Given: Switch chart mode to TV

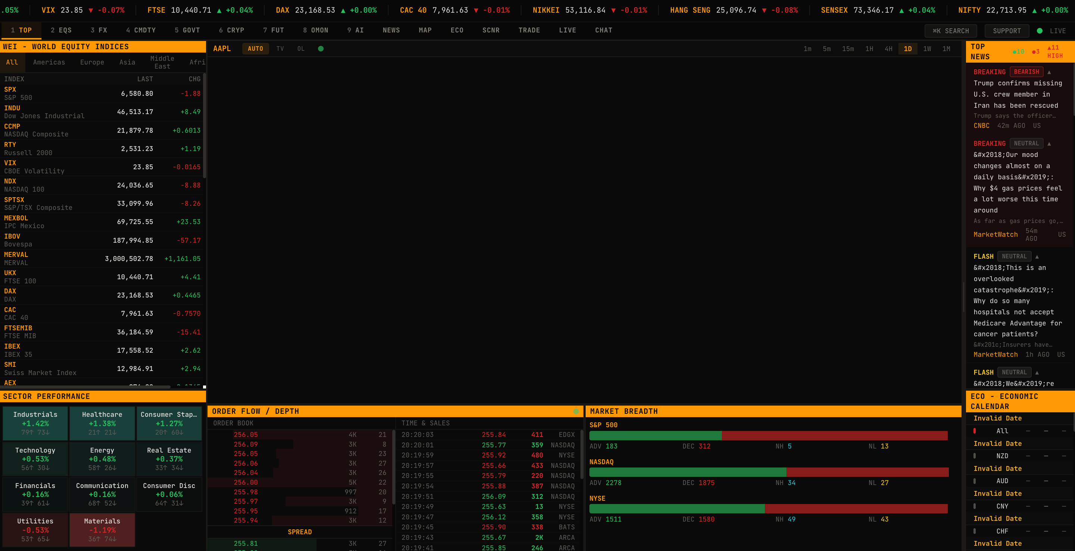Looking at the screenshot, I should (280, 49).
